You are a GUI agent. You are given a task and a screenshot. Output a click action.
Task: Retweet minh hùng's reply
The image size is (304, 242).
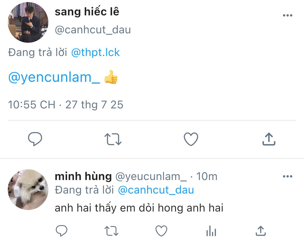coord(111,231)
